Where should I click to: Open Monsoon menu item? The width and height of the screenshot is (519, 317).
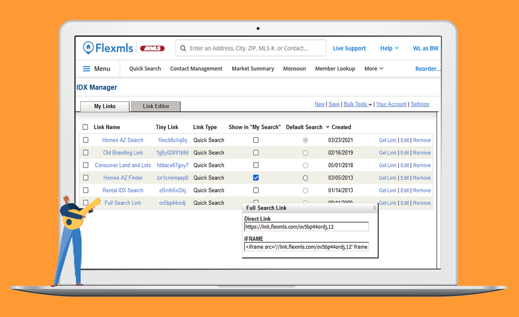pyautogui.click(x=294, y=69)
